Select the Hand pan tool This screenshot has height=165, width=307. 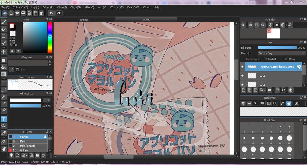tap(4, 149)
